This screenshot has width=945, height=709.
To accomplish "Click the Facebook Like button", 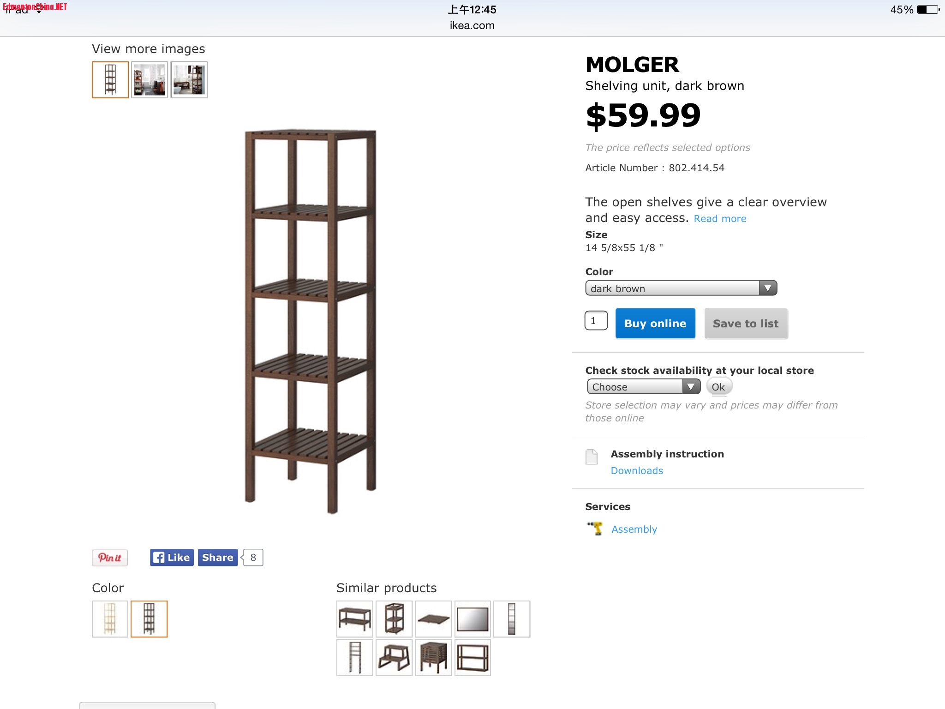I will pos(172,558).
